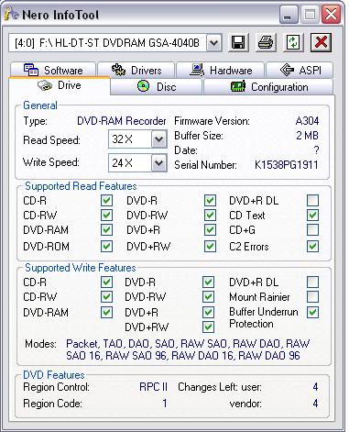Toggle DVD-RAM read feature checkbox
Screen dimensions: 349x432
(x=106, y=230)
